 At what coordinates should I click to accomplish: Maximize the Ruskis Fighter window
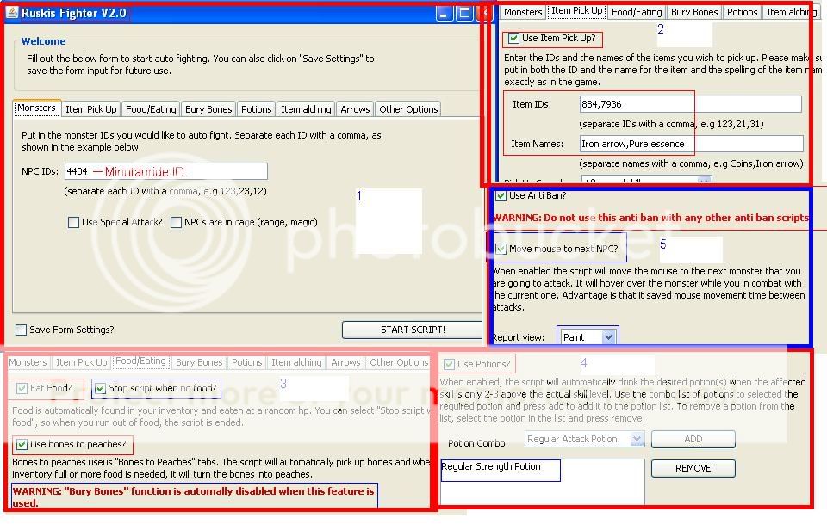(x=464, y=14)
